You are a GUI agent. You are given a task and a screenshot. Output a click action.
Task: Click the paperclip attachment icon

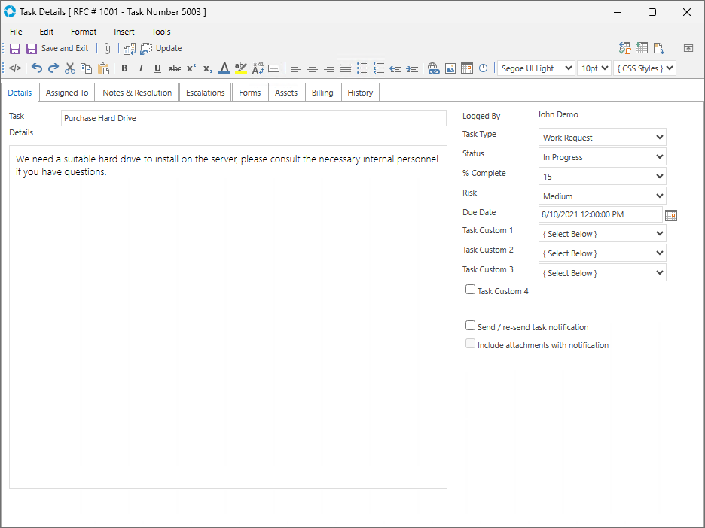click(x=107, y=48)
